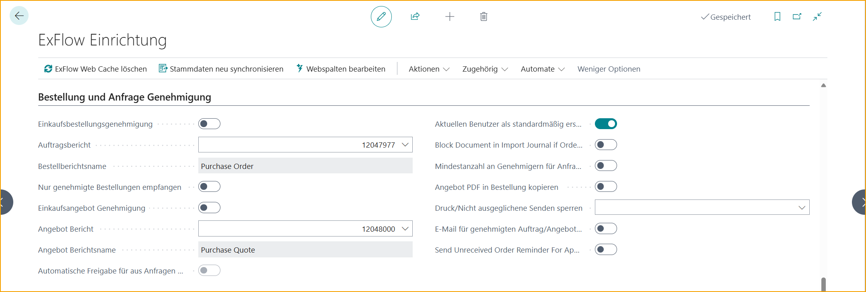This screenshot has height=292, width=866.
Task: Click the collapse page arrows icon
Action: click(817, 16)
